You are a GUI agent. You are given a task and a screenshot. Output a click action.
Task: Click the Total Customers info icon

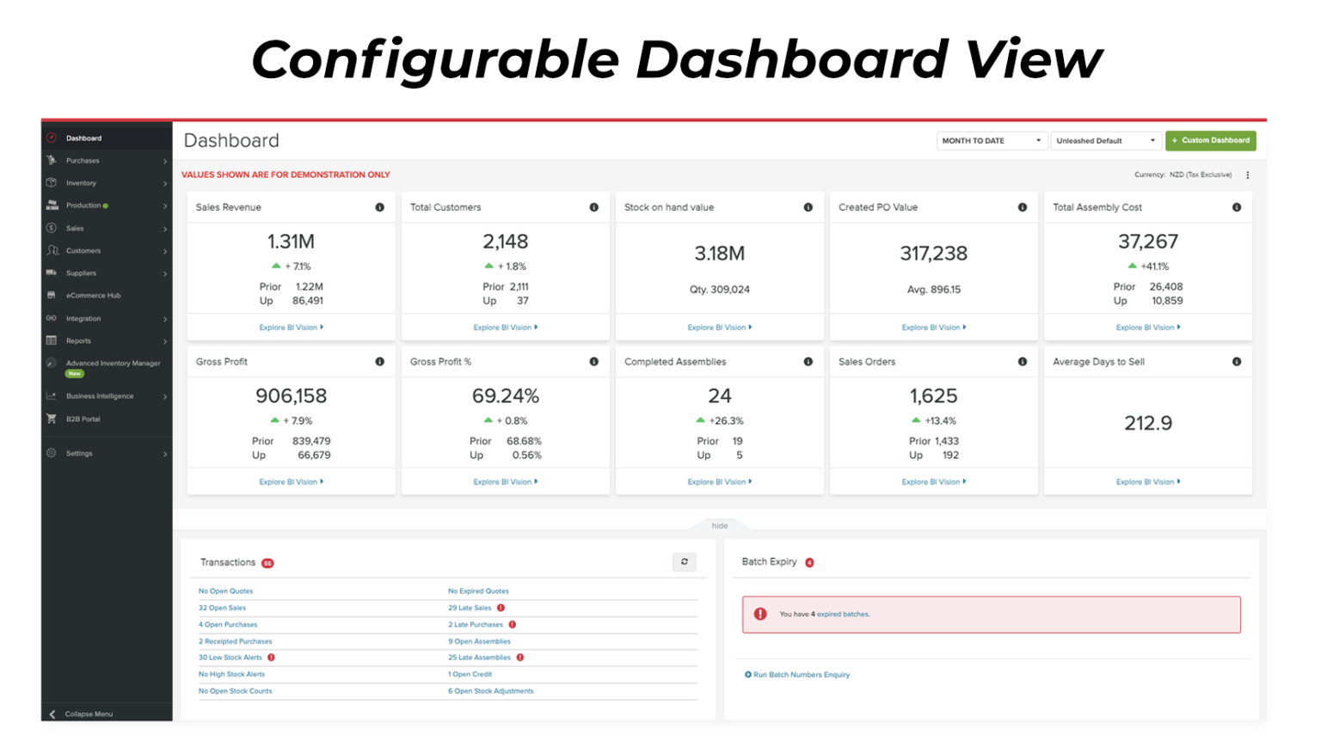click(x=593, y=207)
